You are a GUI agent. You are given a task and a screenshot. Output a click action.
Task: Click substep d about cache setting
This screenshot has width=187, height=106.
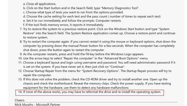pyautogui.click(x=92, y=16)
